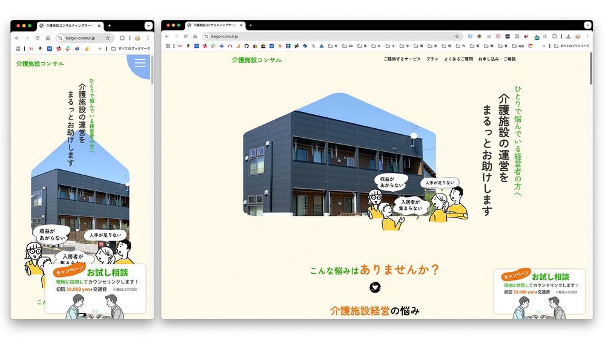The height and width of the screenshot is (344, 605).
Task: Reload the page in the narrow window
Action: click(38, 38)
